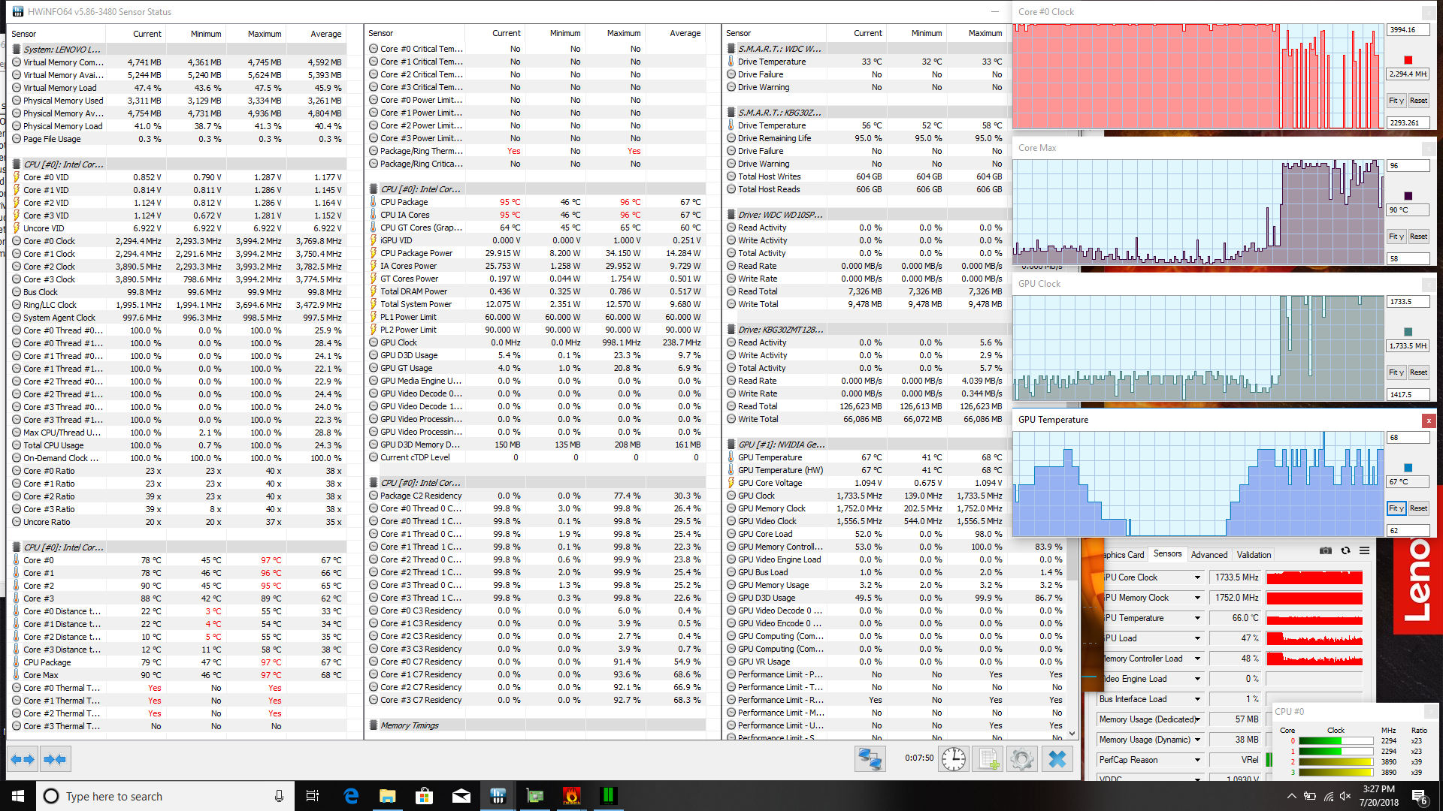1443x811 pixels.
Task: Click the red color swatch in Core #0 Clock
Action: [1408, 60]
